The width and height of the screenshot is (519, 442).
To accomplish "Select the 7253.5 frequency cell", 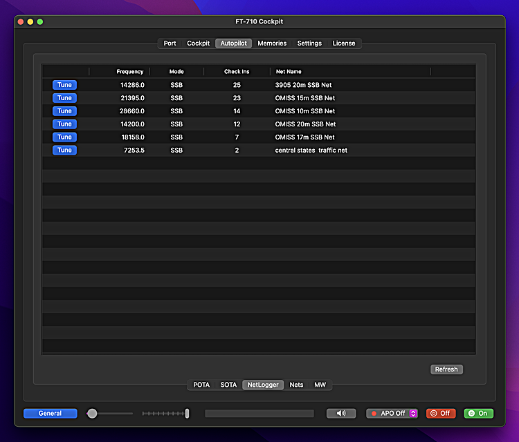I will (134, 150).
